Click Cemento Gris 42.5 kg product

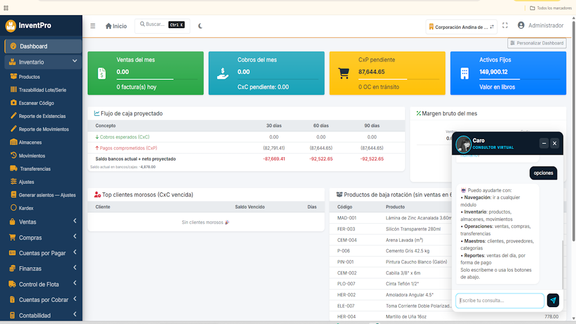407,251
